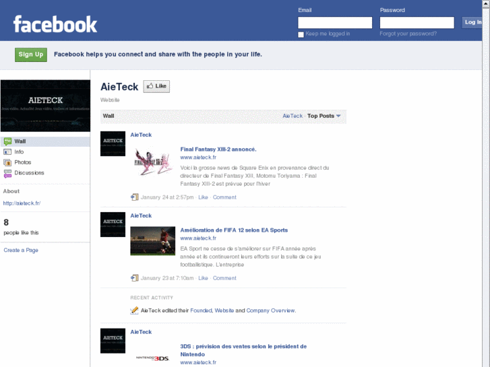Click the Facebook logo
The image size is (490, 367).
[55, 24]
